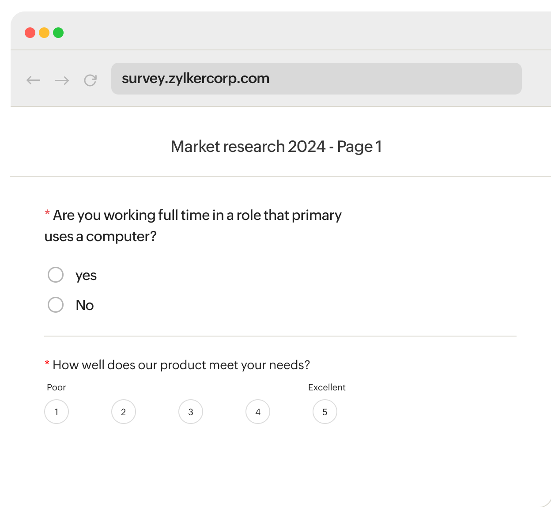Focus the survey.zylkercorp.com address bar

click(x=316, y=79)
